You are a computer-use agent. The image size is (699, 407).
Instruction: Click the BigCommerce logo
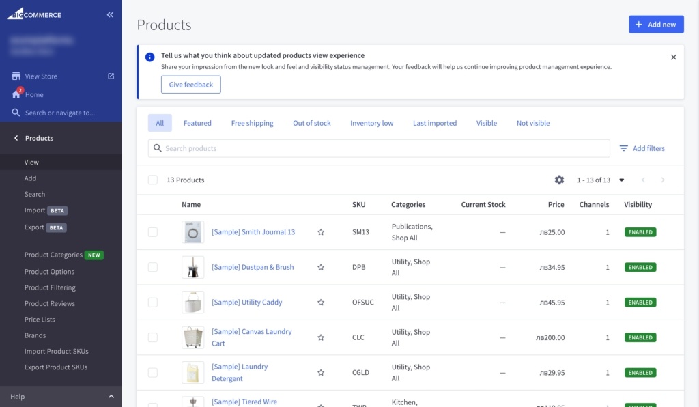coord(34,13)
